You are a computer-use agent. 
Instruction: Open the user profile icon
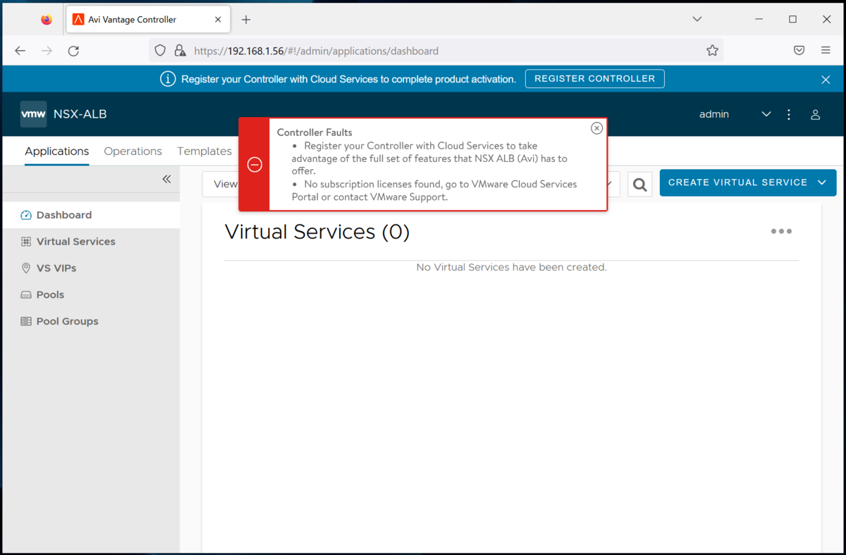click(x=815, y=114)
